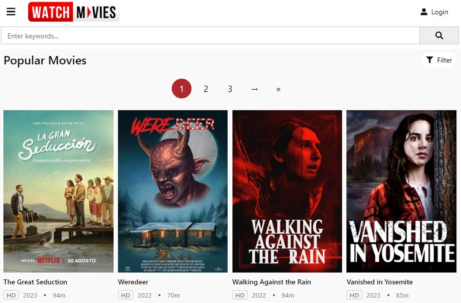The image size is (461, 303).
Task: Click 2023 year under The Great Seduction
Action: click(x=31, y=296)
